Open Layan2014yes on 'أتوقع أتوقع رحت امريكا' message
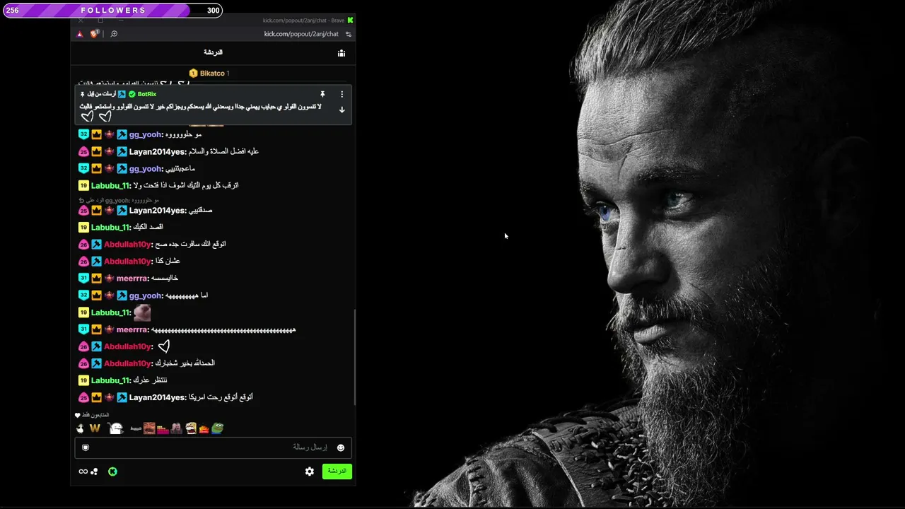 pos(157,397)
